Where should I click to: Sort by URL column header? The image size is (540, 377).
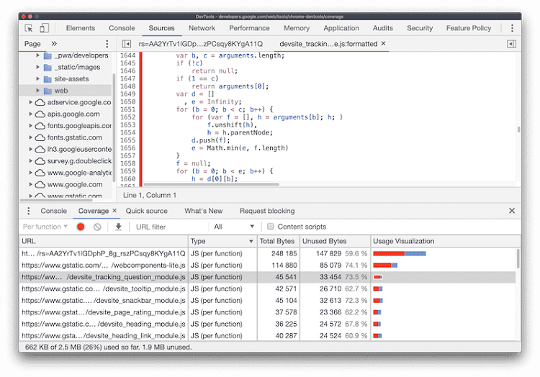103,242
